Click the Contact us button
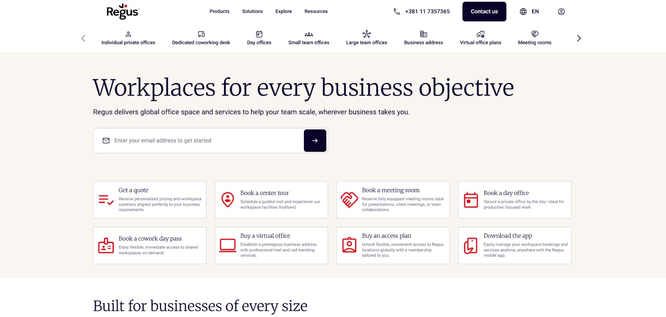Screen dimensions: 666x317 point(484,12)
